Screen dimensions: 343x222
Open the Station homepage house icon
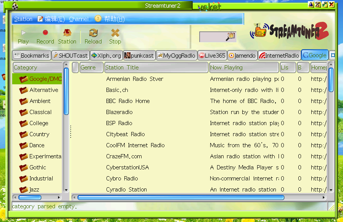pos(67,33)
